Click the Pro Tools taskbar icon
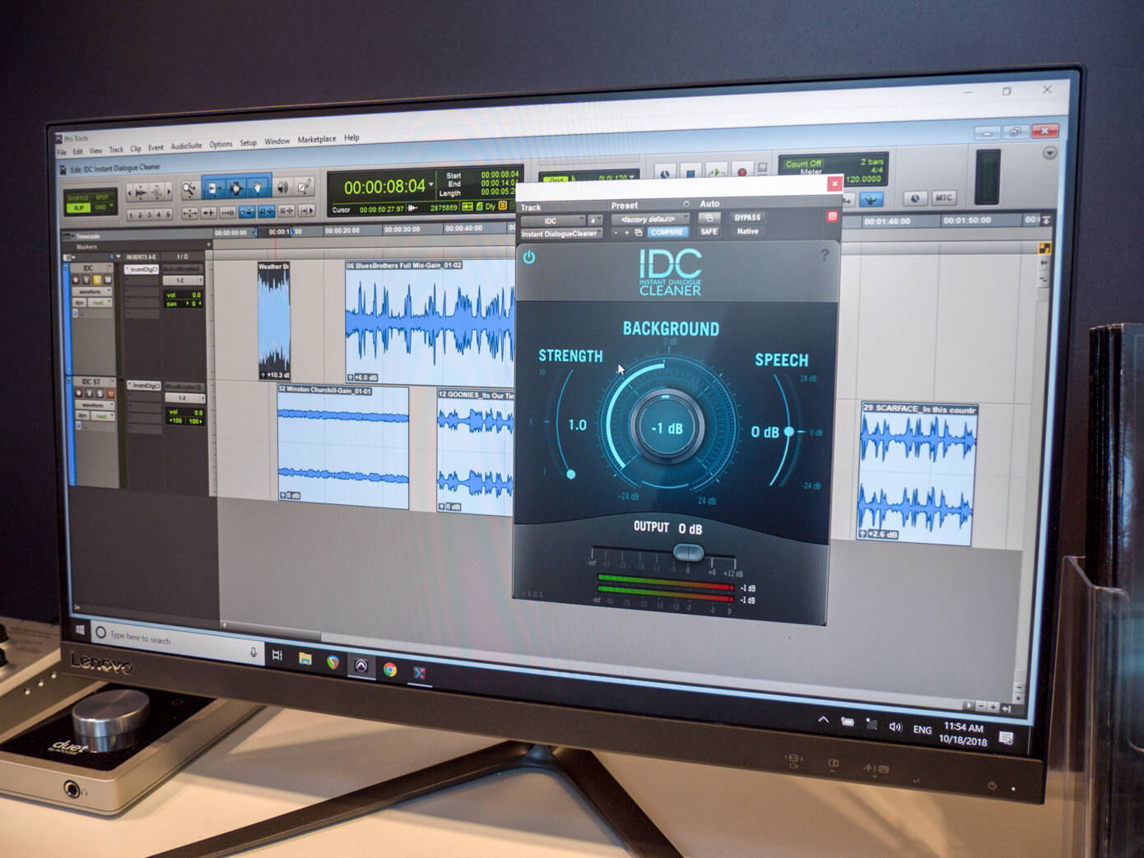The height and width of the screenshot is (858, 1144). coord(360,666)
